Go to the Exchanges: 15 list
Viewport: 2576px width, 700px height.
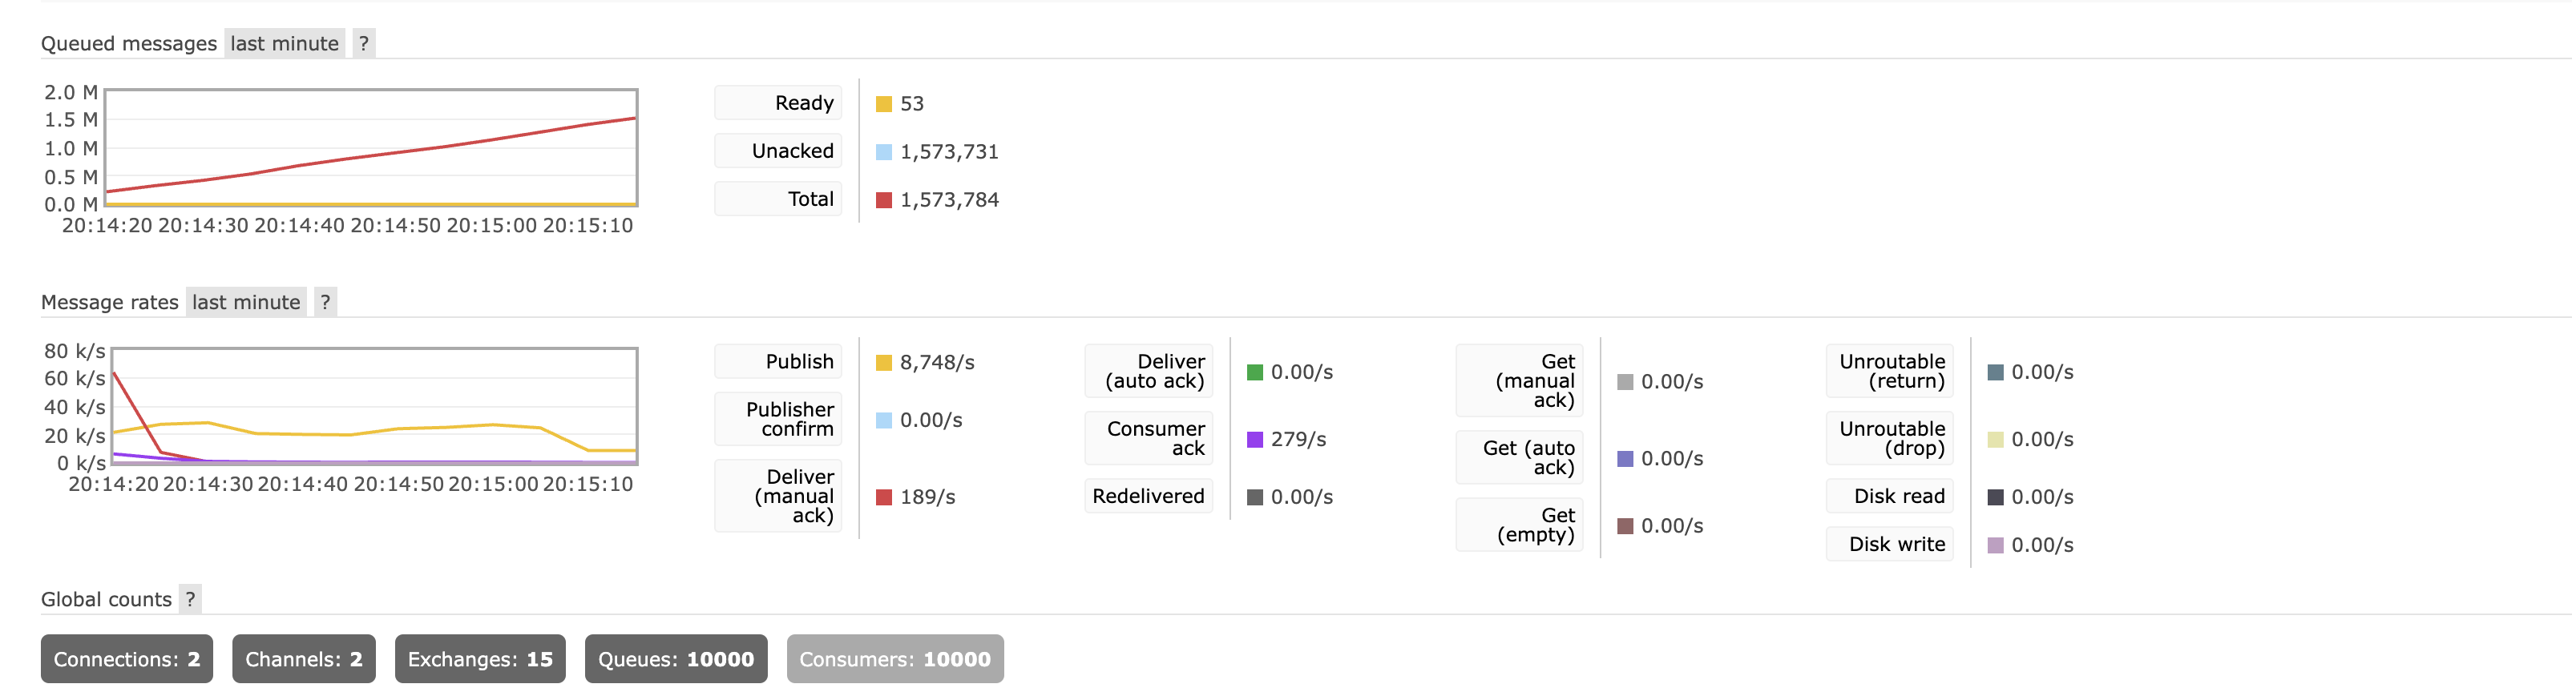pyautogui.click(x=480, y=659)
